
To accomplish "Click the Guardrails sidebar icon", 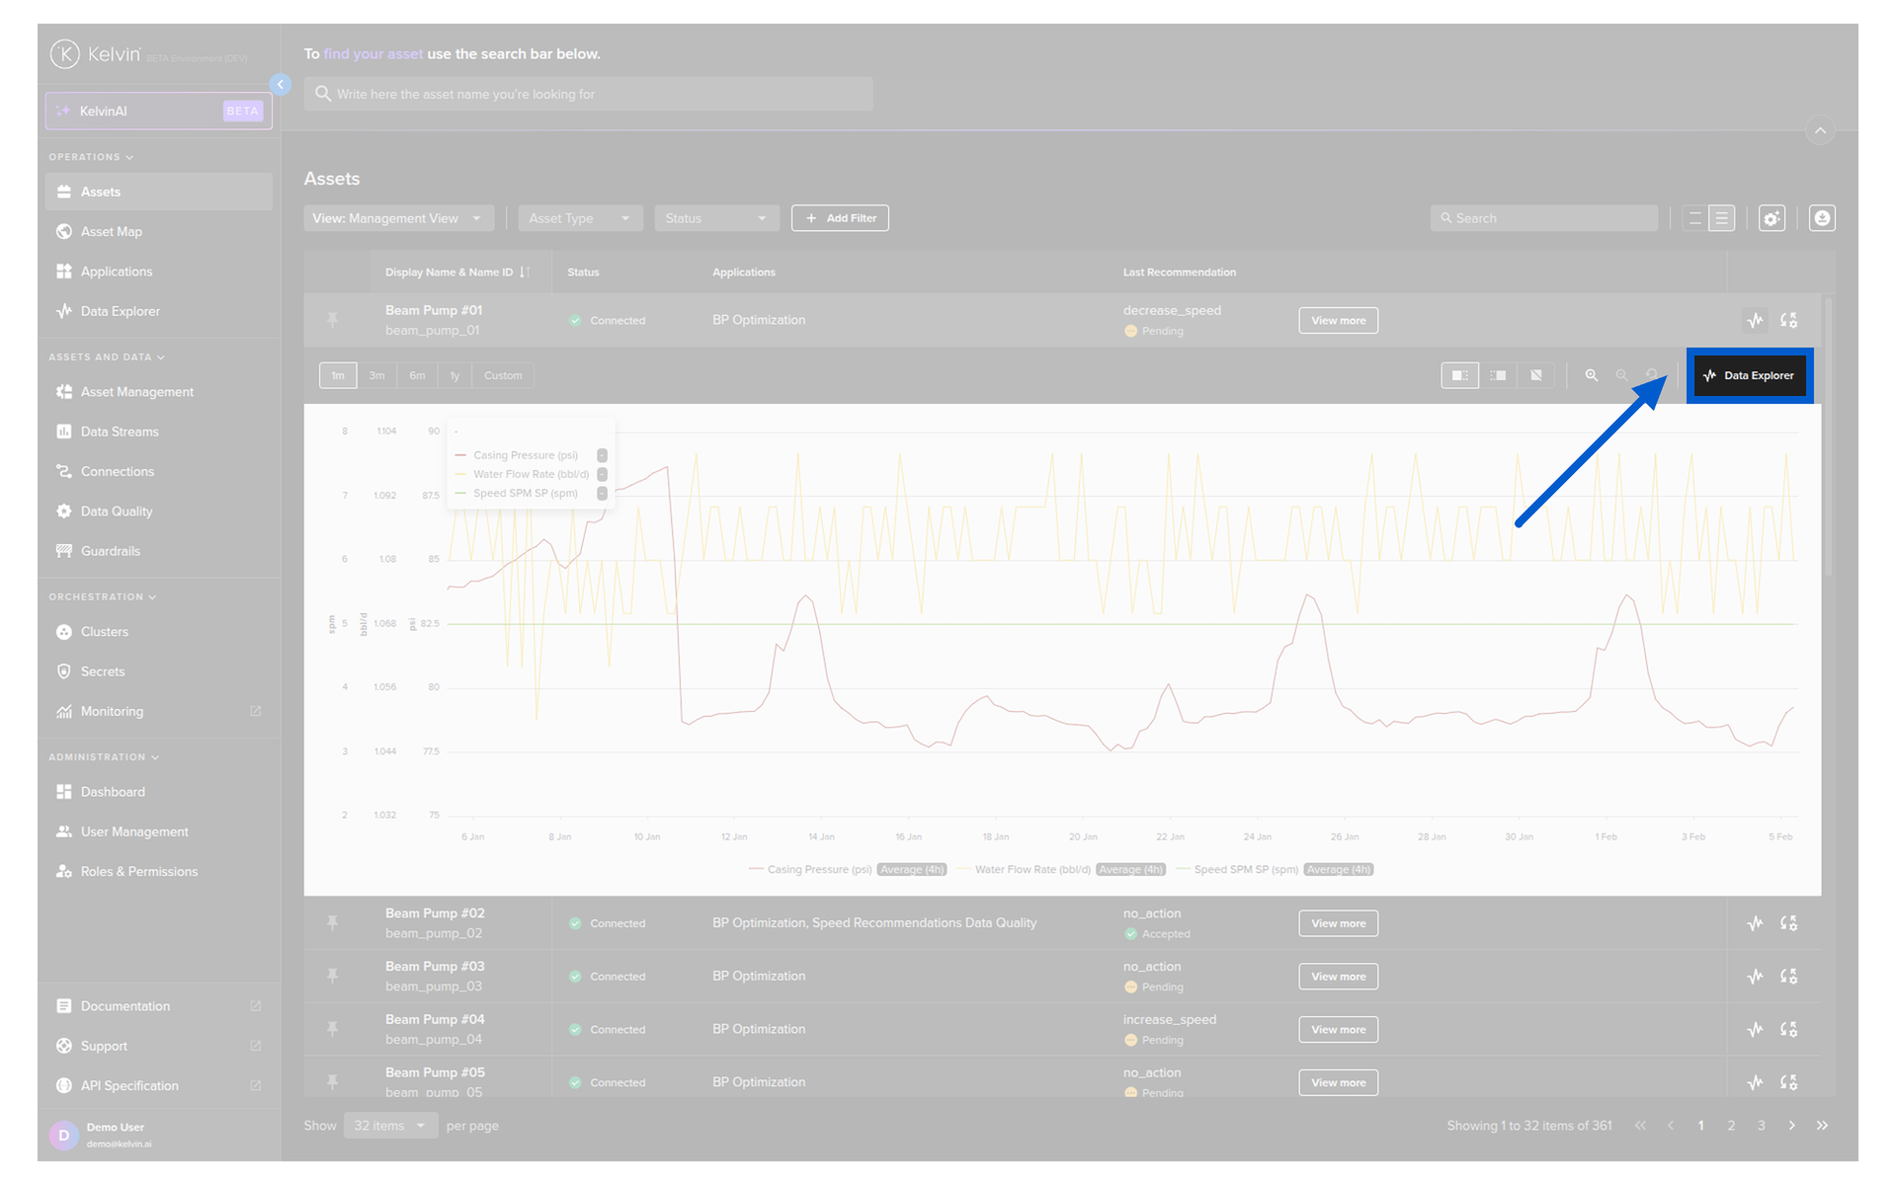I will (64, 551).
